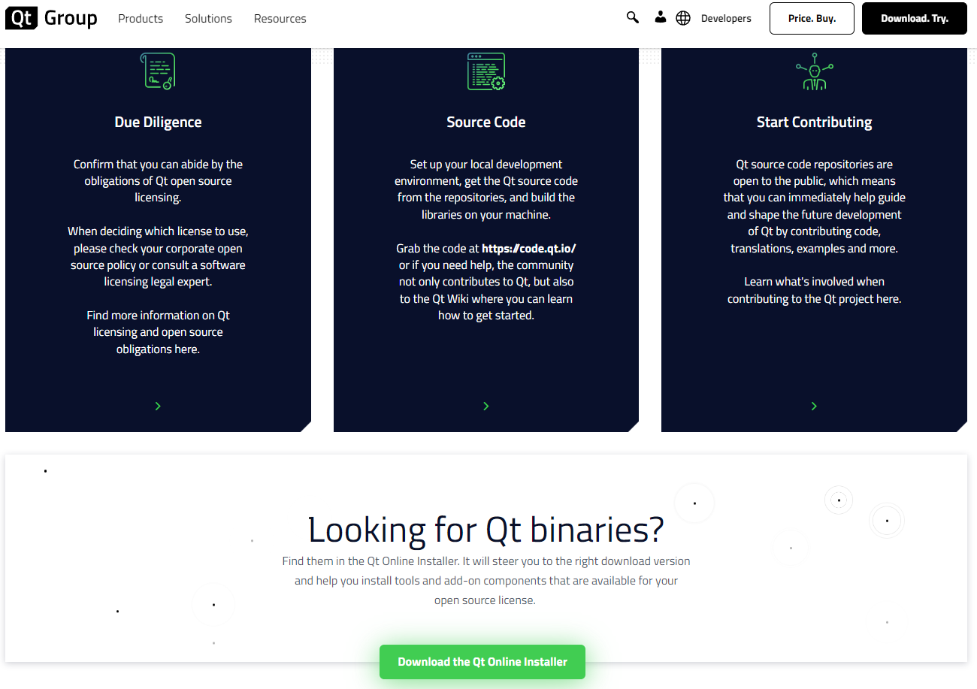This screenshot has width=977, height=689.
Task: Open the Source Code card arrow
Action: click(486, 406)
